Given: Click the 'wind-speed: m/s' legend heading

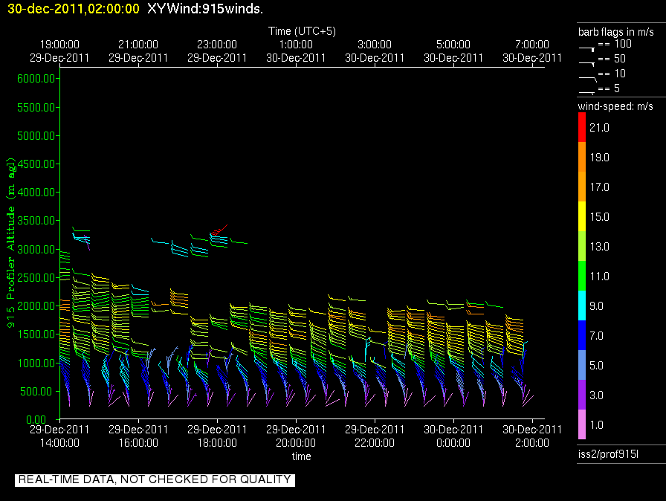Looking at the screenshot, I should [615, 106].
